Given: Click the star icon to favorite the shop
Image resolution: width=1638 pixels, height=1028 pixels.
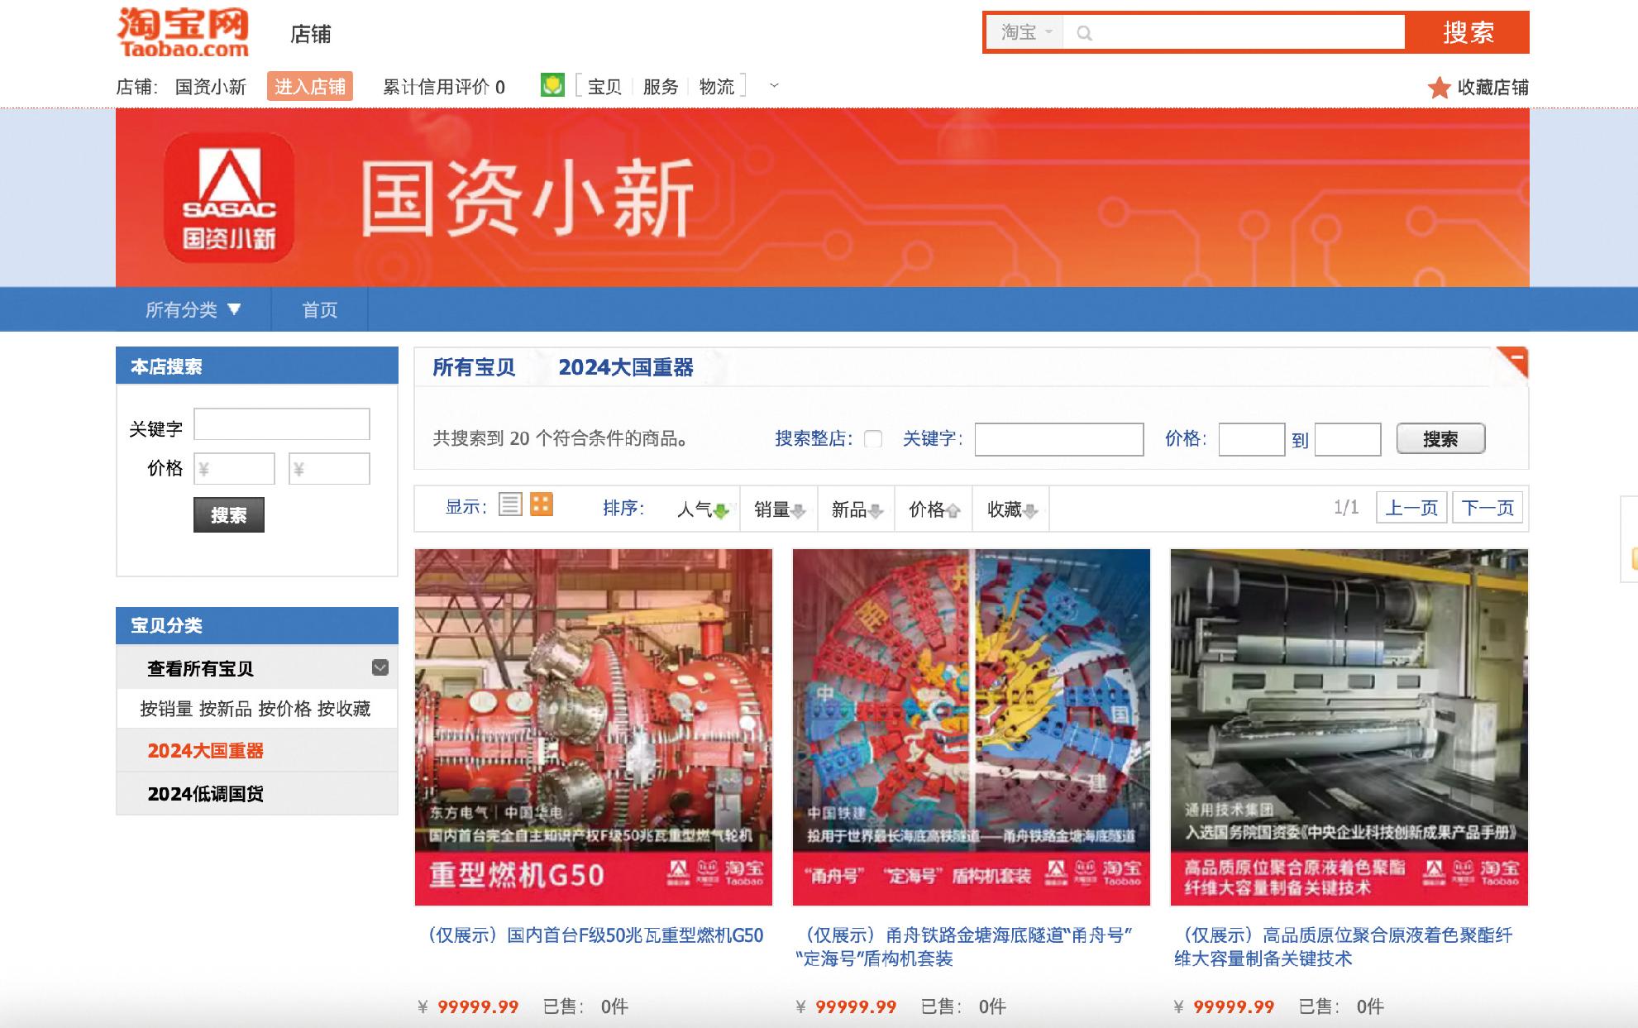Looking at the screenshot, I should tap(1439, 88).
